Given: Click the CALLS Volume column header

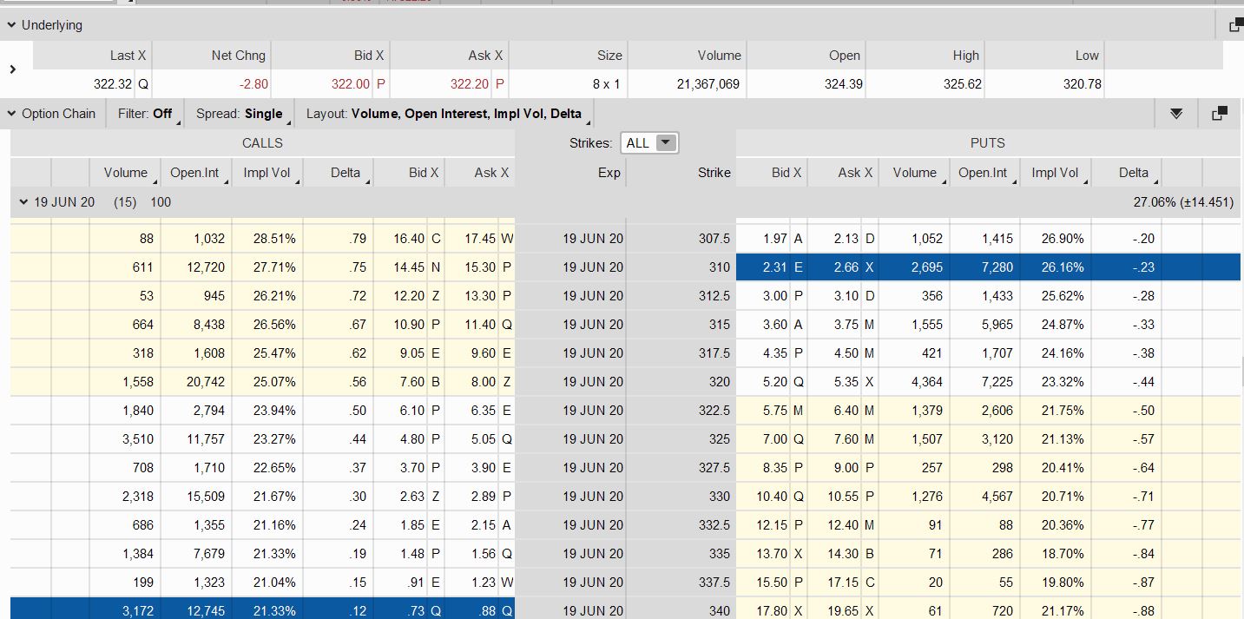Looking at the screenshot, I should point(126,173).
